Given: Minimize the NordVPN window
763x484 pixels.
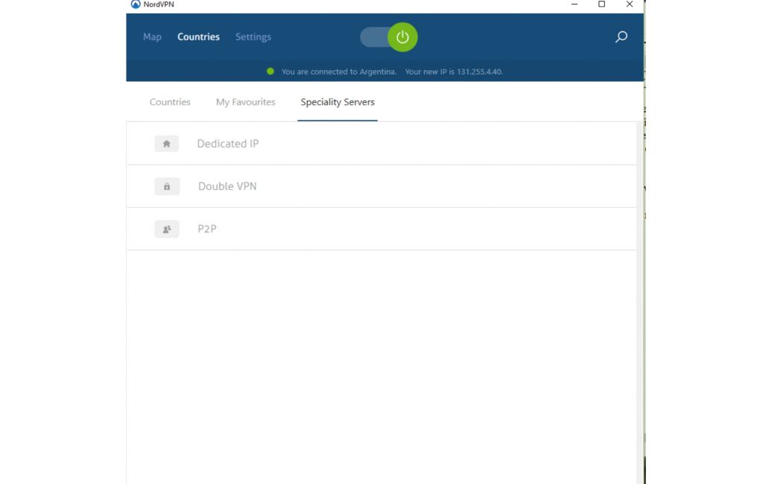Looking at the screenshot, I should [574, 4].
